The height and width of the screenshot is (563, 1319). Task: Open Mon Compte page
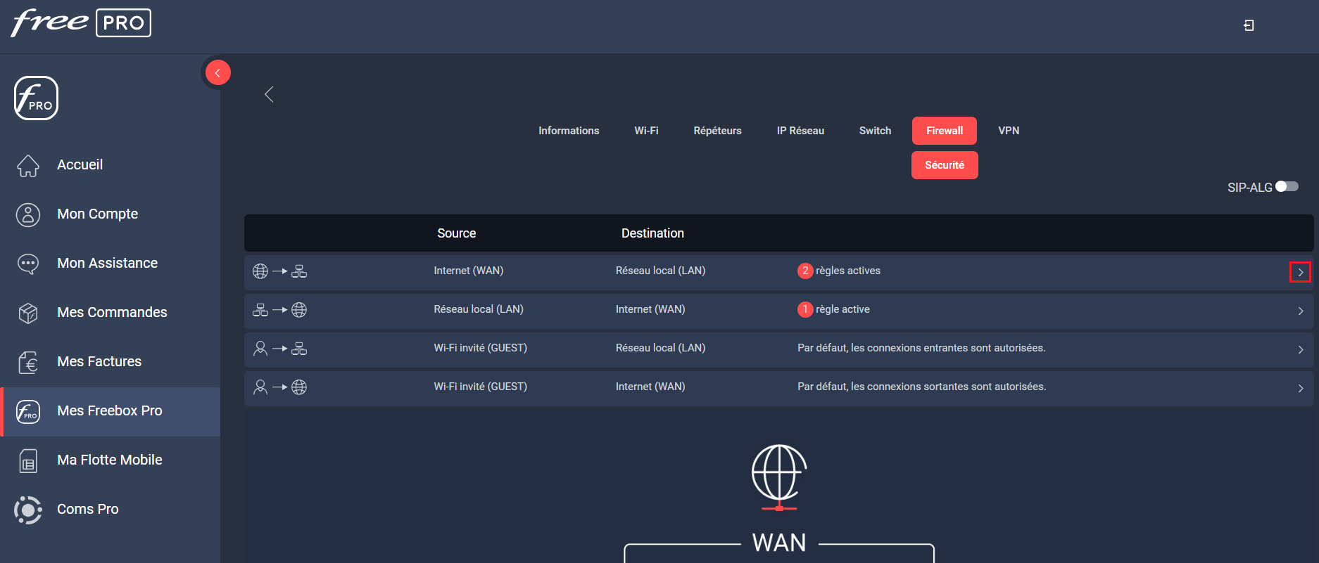tap(97, 214)
